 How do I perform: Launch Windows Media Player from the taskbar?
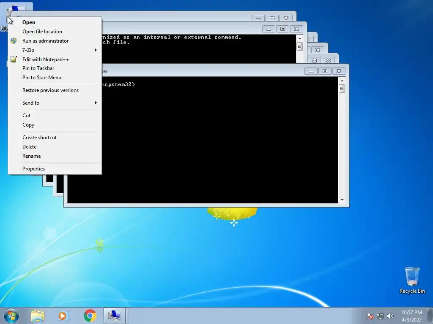pyautogui.click(x=63, y=316)
